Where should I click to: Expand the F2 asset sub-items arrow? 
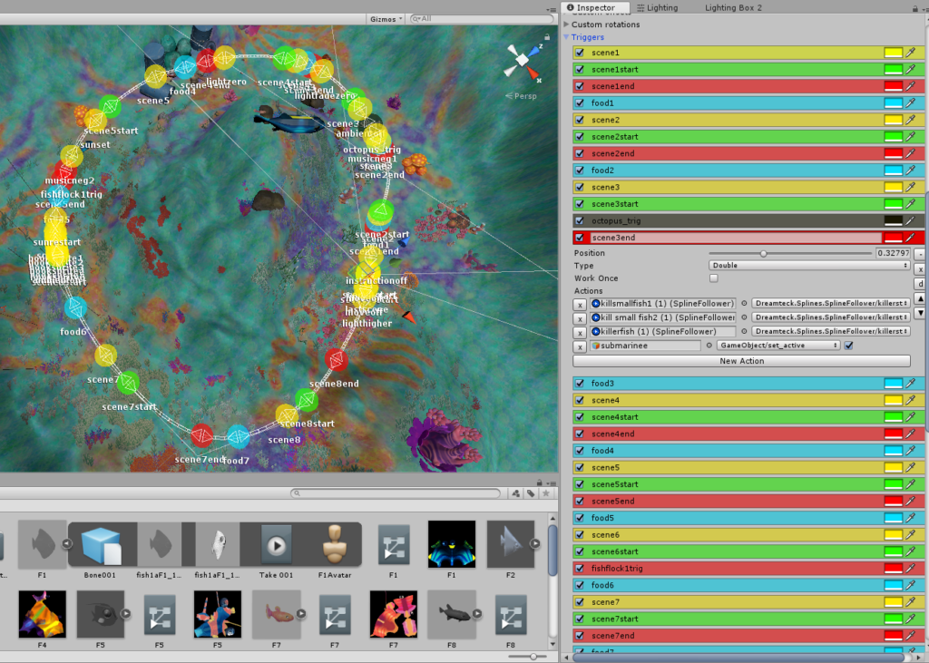pyautogui.click(x=535, y=543)
